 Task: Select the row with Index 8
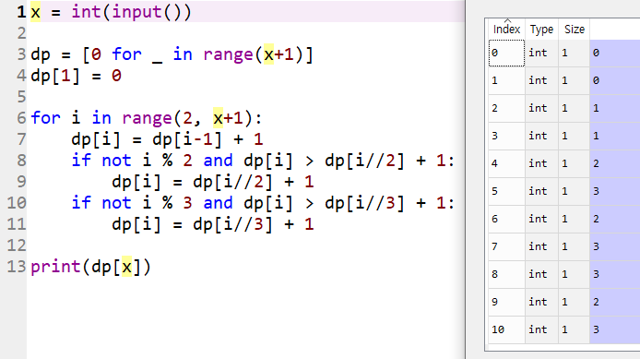(564, 274)
